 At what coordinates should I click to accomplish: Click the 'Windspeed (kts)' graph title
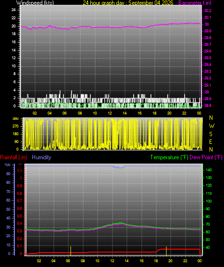[x=35, y=3]
